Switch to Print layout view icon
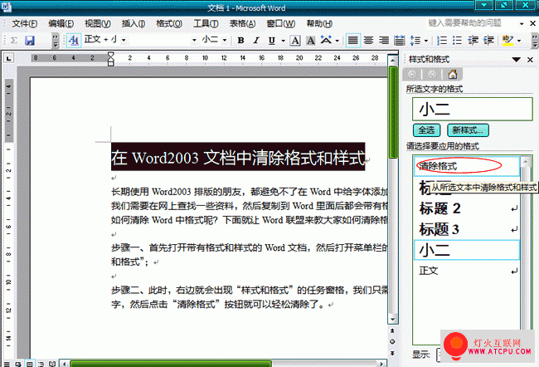539x367 pixels. click(30, 364)
